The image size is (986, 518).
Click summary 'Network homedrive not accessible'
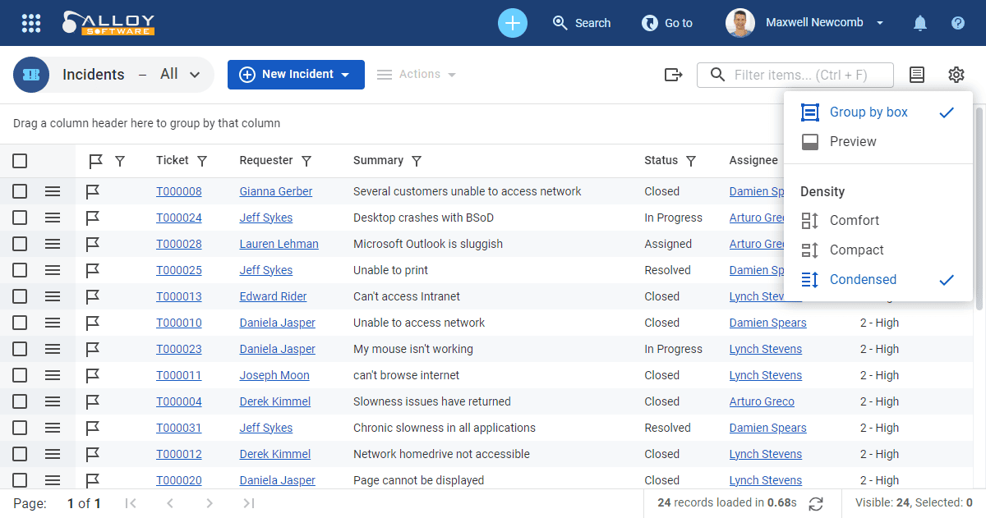441,454
